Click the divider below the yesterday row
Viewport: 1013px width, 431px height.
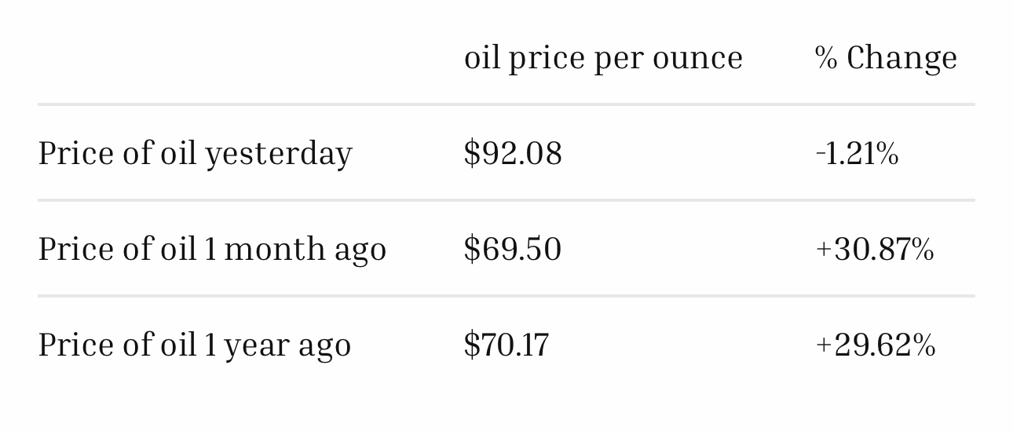click(506, 200)
